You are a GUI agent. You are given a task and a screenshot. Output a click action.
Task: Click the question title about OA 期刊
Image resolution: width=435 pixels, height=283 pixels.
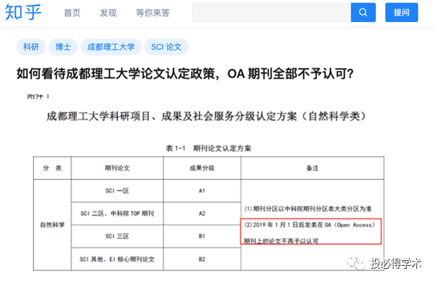pyautogui.click(x=185, y=74)
